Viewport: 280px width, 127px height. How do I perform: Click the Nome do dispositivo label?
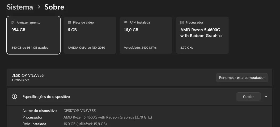coord(40,111)
